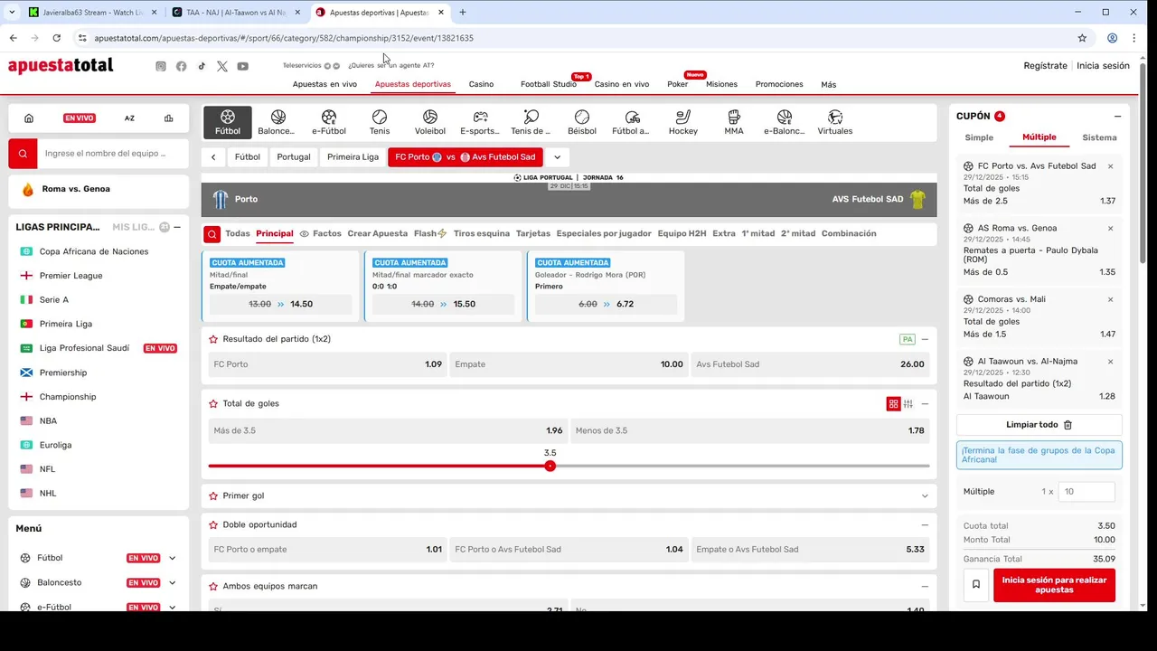This screenshot has height=651, width=1157.
Task: Select E-sports sport icon
Action: [x=480, y=123]
